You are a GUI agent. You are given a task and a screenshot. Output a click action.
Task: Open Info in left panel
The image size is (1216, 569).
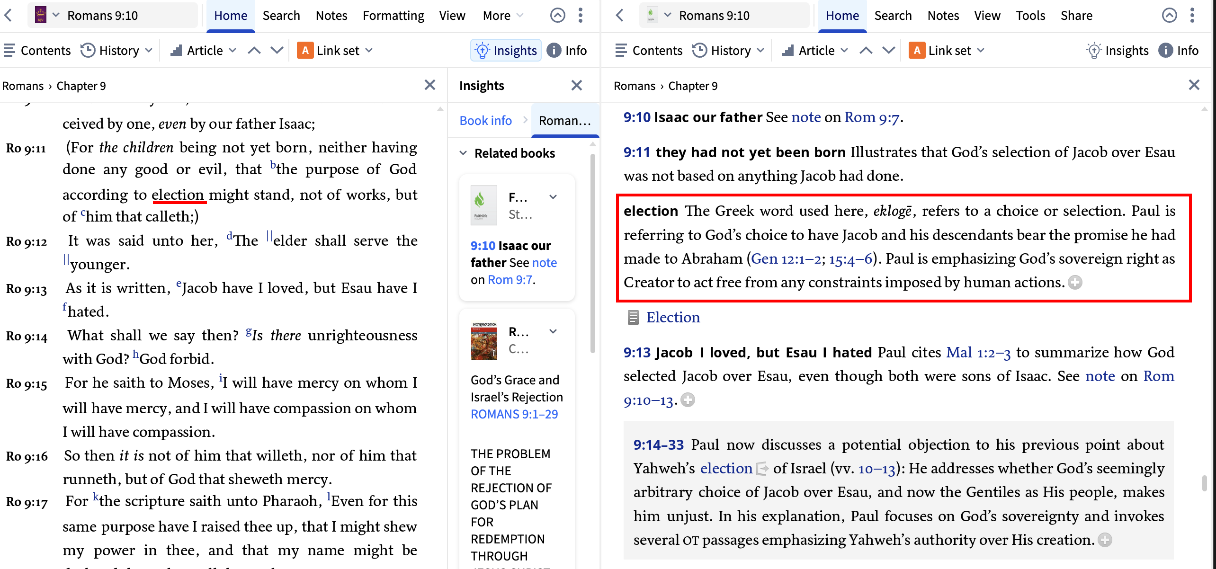click(x=567, y=50)
